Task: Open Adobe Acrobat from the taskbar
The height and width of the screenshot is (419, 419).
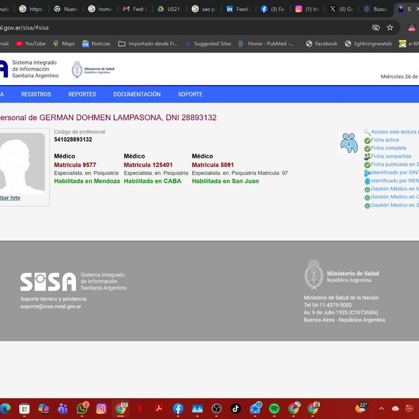Action: coord(159,409)
